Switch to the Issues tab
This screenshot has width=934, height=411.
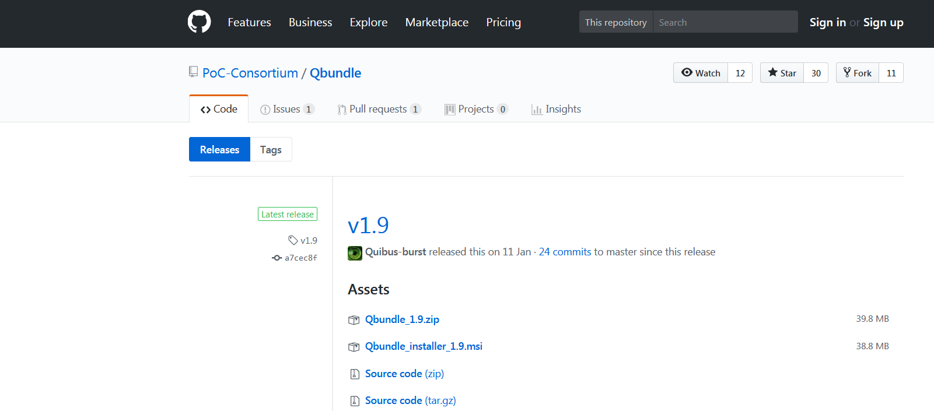pos(287,109)
